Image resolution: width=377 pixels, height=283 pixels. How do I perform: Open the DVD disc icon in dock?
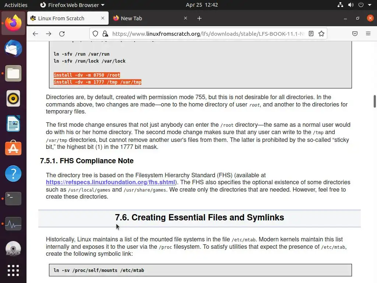13,249
